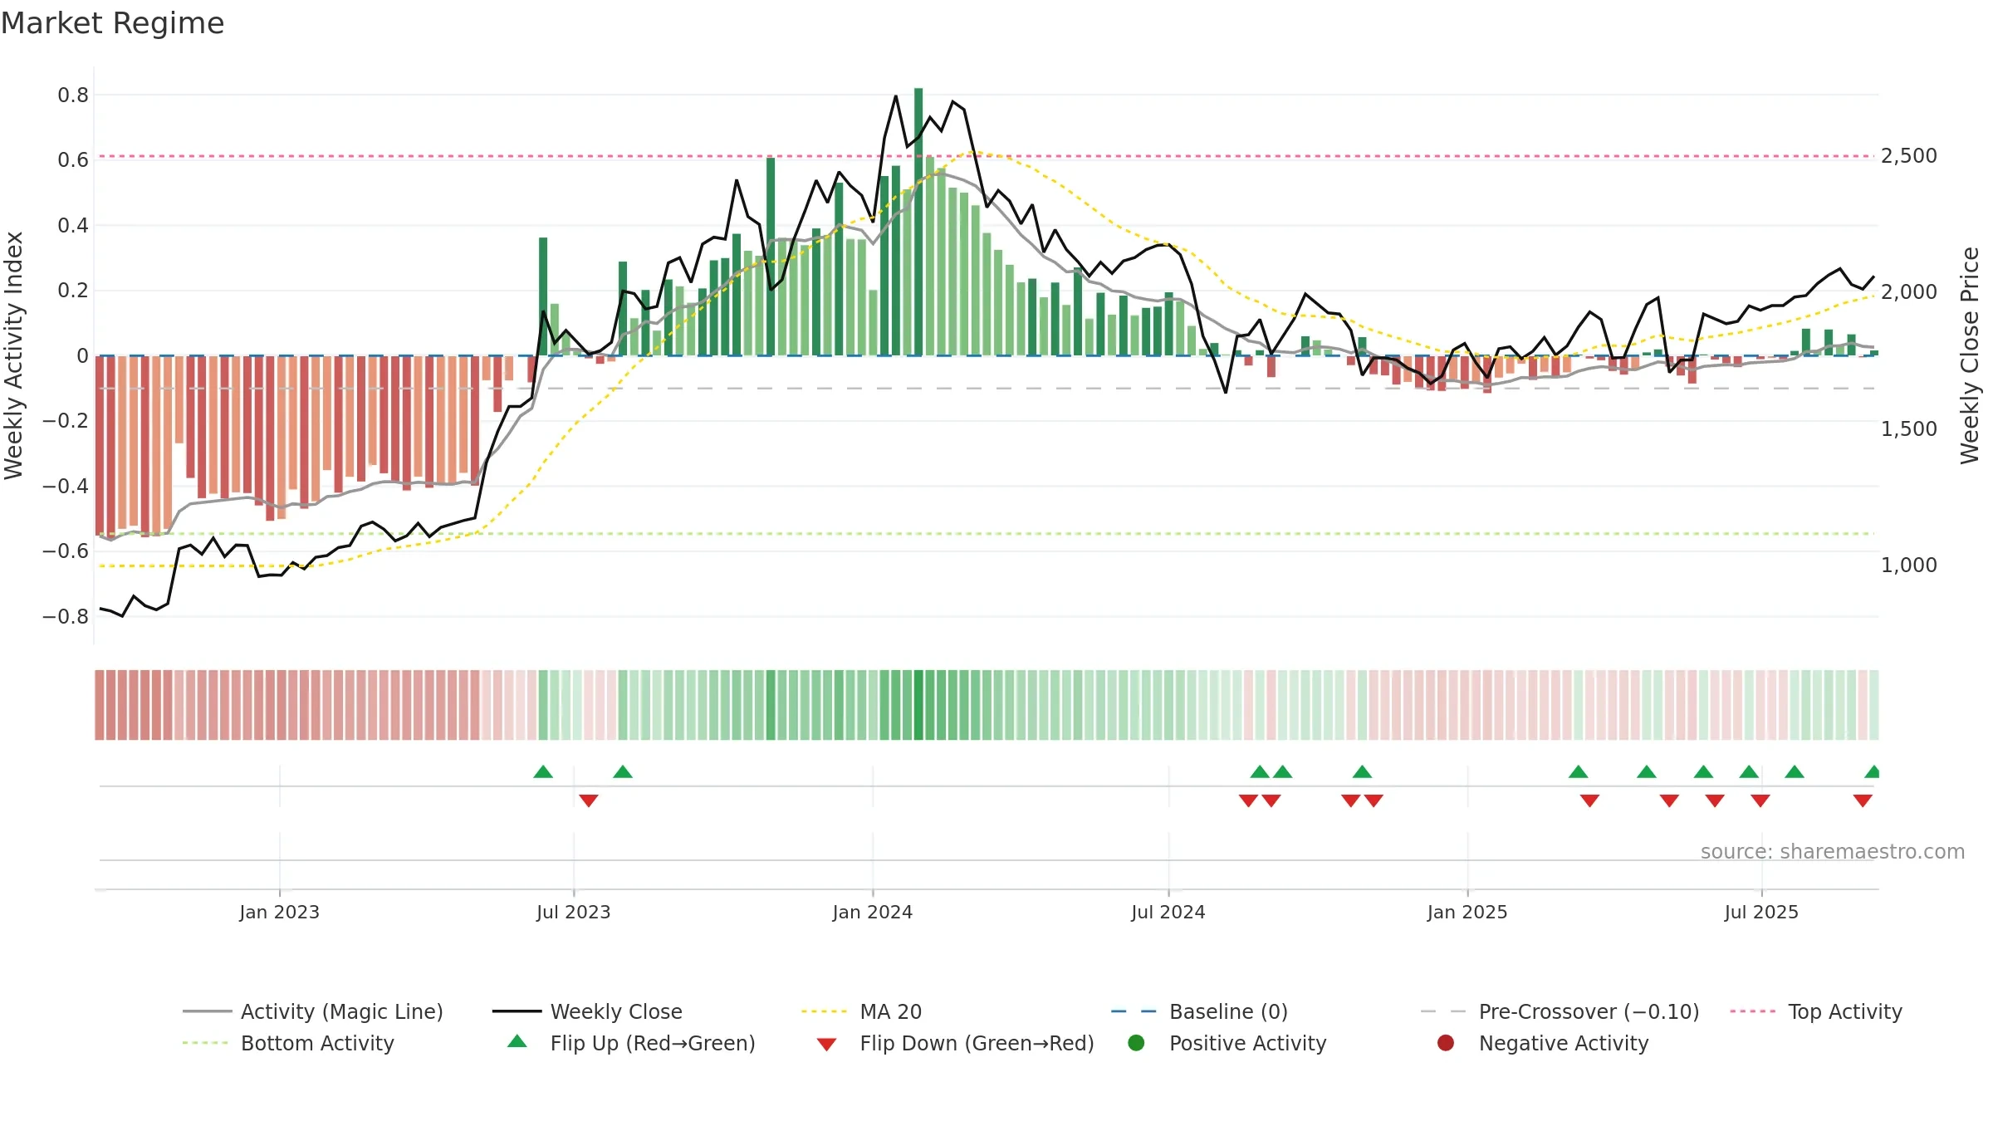Toggle MA 20 legend entry
This screenshot has width=1993, height=1121.
pyautogui.click(x=861, y=1011)
